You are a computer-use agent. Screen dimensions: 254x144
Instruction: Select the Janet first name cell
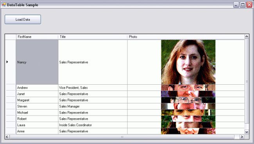coord(37,94)
